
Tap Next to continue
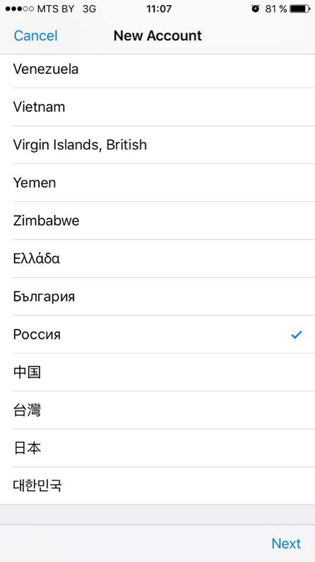pyautogui.click(x=286, y=543)
